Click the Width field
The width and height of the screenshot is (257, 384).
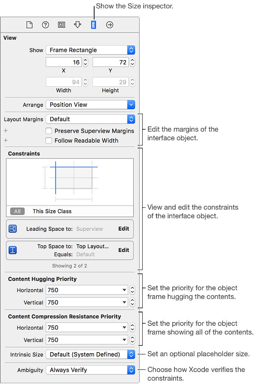click(63, 82)
